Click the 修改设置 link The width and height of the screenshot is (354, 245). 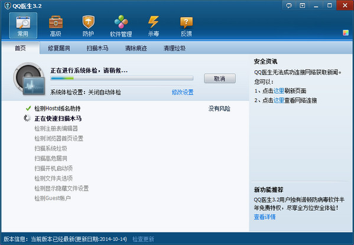[x=183, y=92]
